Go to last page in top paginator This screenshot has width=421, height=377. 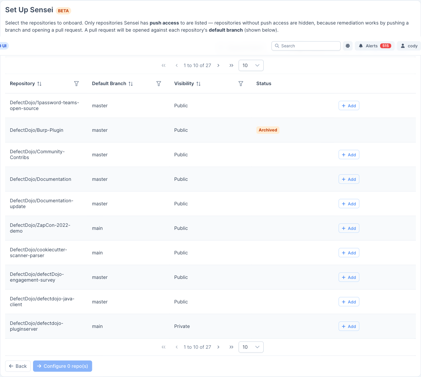pyautogui.click(x=231, y=65)
